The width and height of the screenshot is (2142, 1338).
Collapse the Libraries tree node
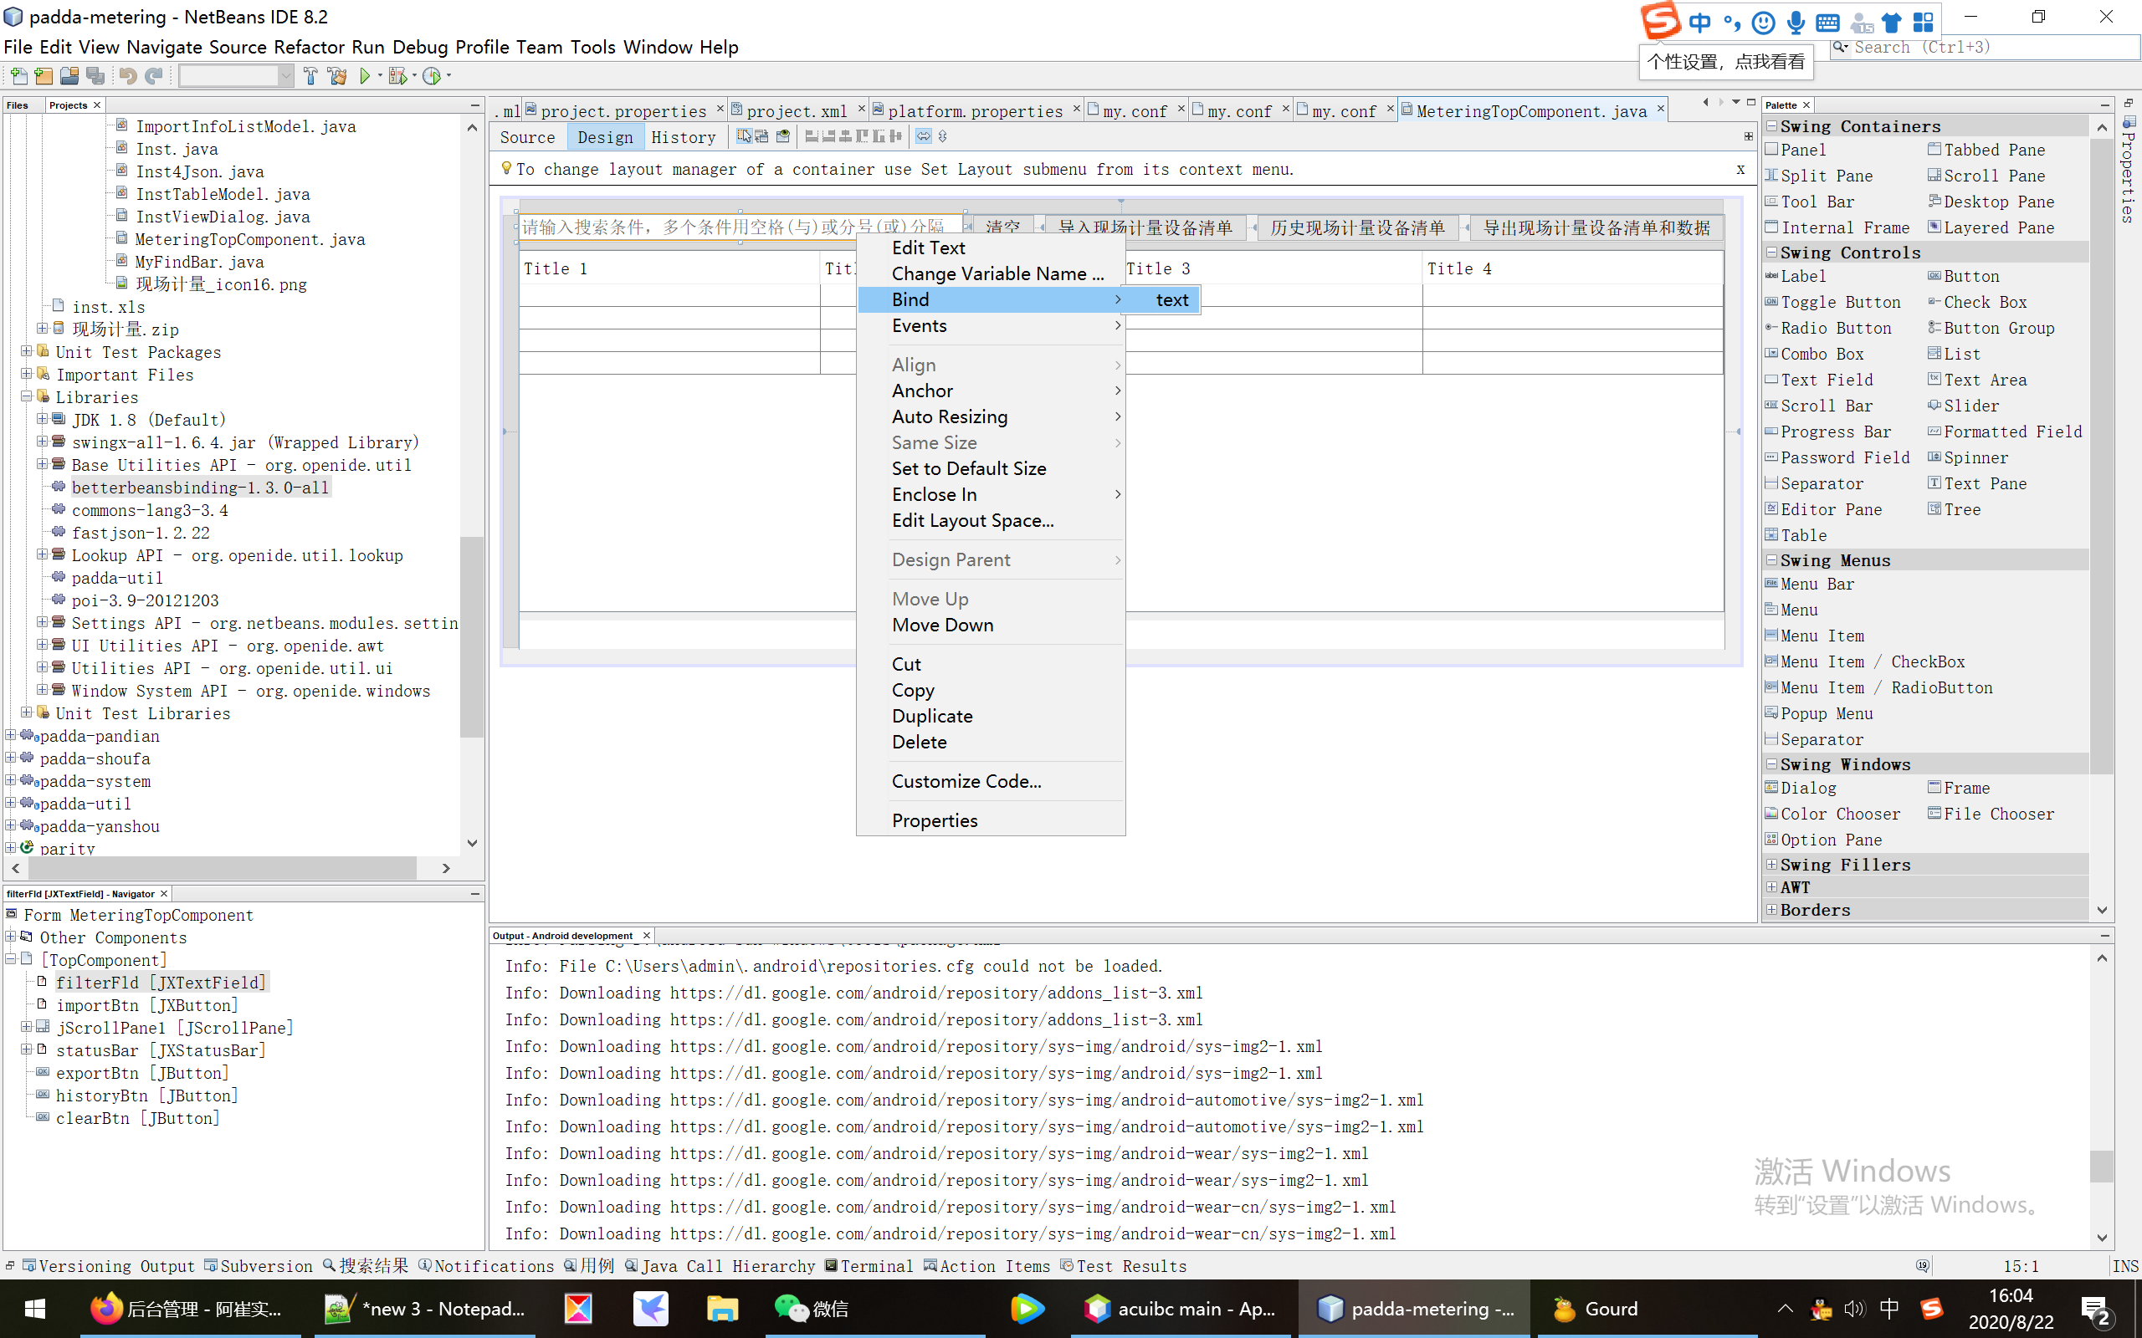pyautogui.click(x=27, y=397)
